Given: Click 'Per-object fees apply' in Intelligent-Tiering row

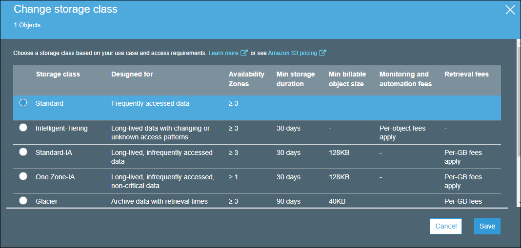Looking at the screenshot, I should [x=402, y=133].
